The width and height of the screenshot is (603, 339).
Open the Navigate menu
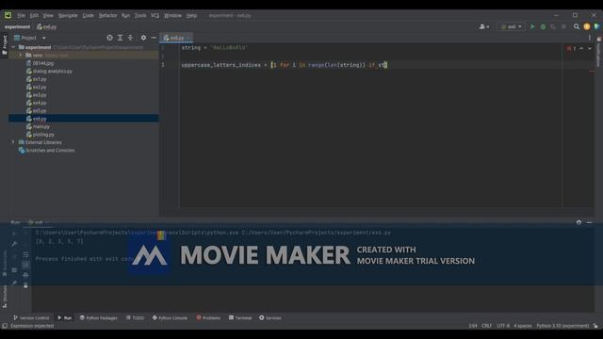click(68, 15)
